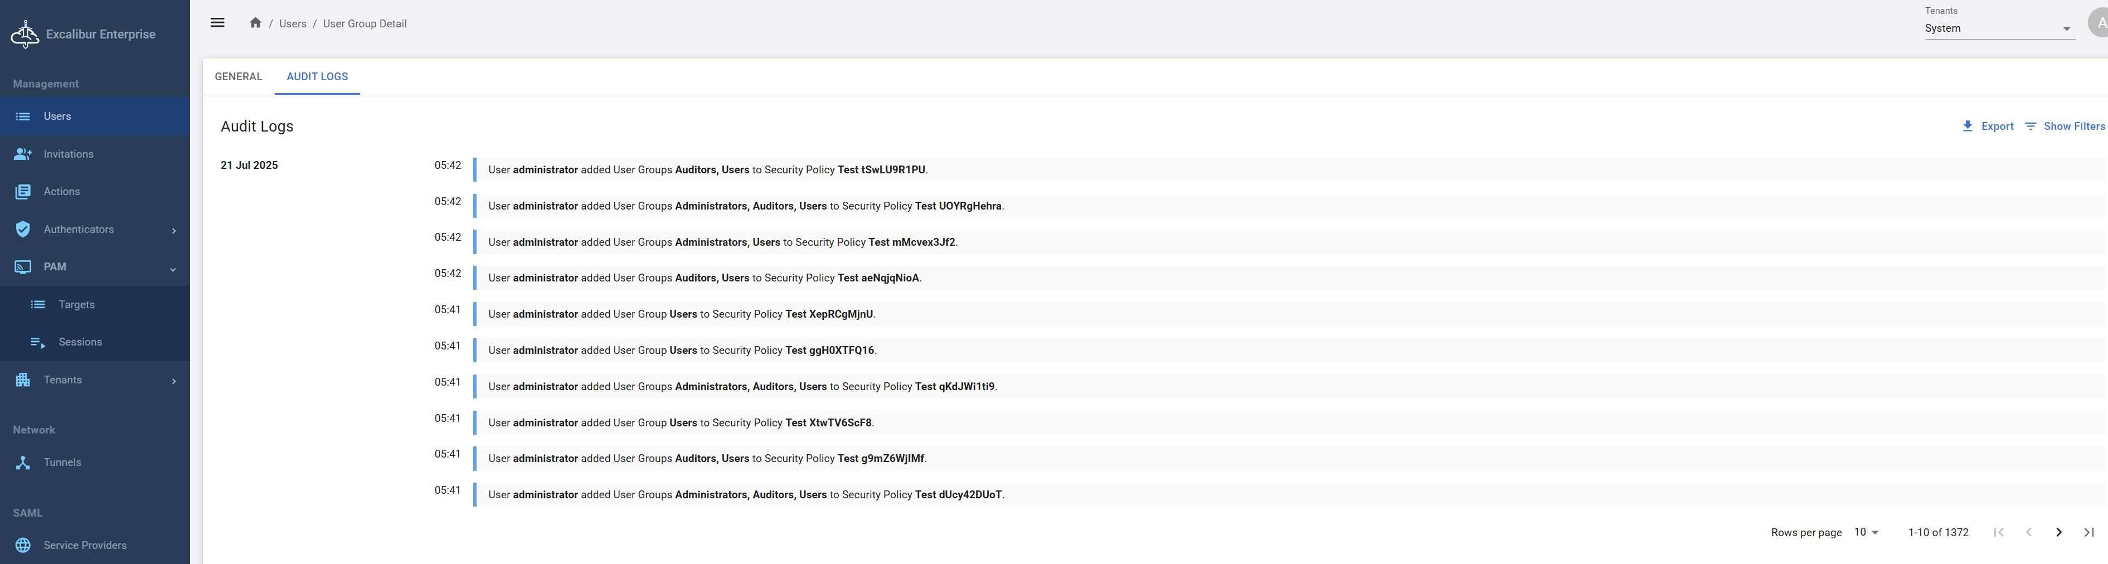Image resolution: width=2108 pixels, height=564 pixels.
Task: Click the Tunnels network icon
Action: point(23,463)
